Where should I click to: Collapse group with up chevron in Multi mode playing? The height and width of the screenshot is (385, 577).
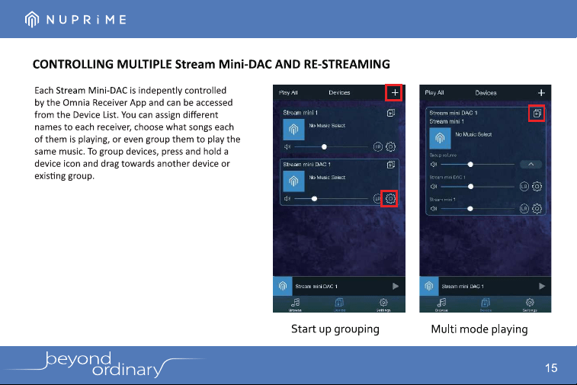[531, 164]
